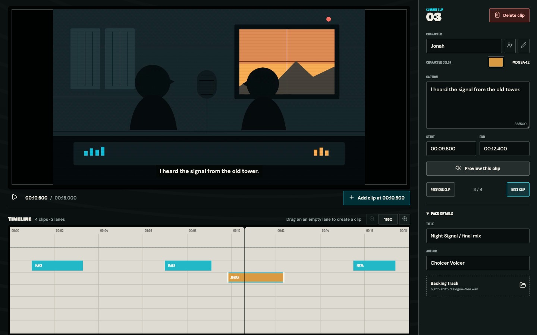This screenshot has height=335, width=537.
Task: Select the first Maya clip on timeline
Action: click(57, 265)
